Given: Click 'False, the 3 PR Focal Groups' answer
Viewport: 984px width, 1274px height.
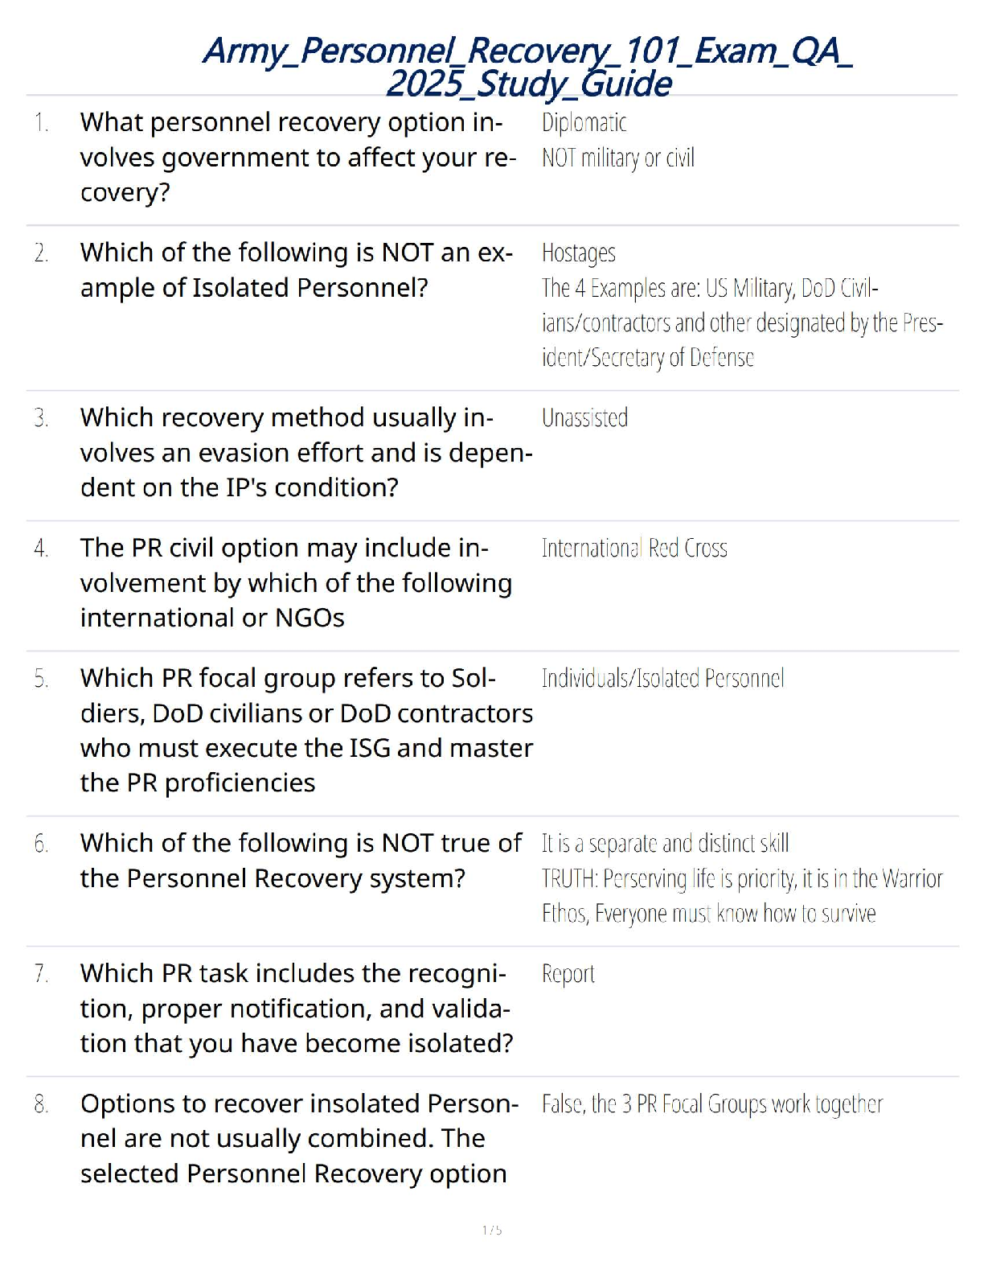Looking at the screenshot, I should click(x=711, y=1104).
